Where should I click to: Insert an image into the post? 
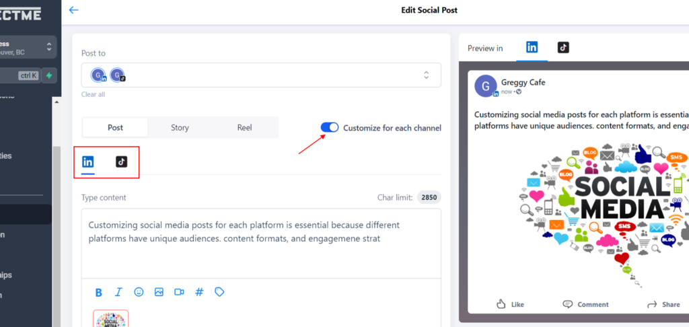coord(159,292)
